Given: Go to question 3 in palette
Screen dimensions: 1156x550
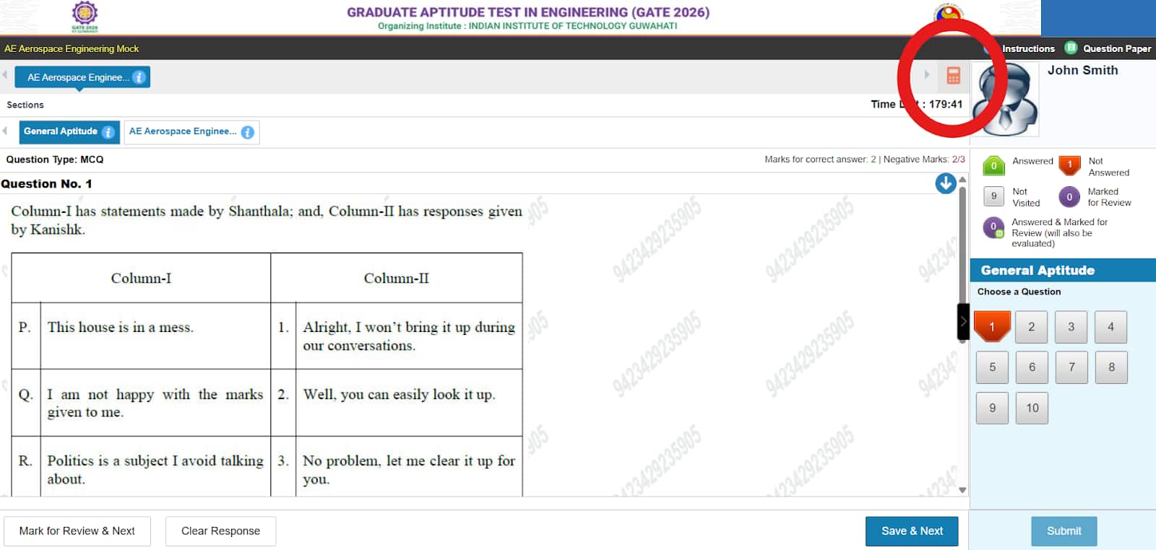Looking at the screenshot, I should click(1071, 327).
